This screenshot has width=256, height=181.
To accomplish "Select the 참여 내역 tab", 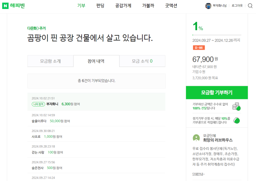I will coord(96,61).
